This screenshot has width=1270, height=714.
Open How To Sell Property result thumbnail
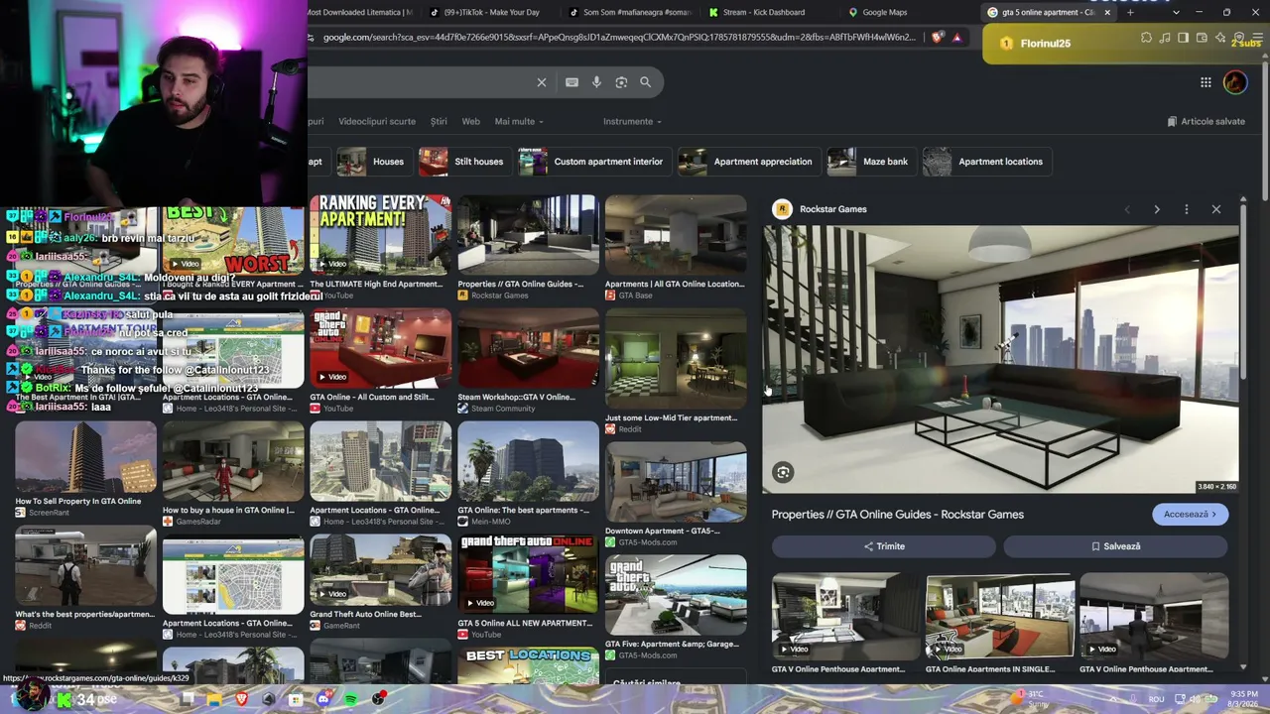[x=85, y=457]
